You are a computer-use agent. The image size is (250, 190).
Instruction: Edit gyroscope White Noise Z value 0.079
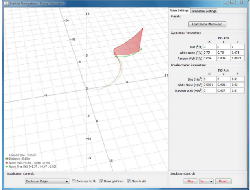point(237,52)
